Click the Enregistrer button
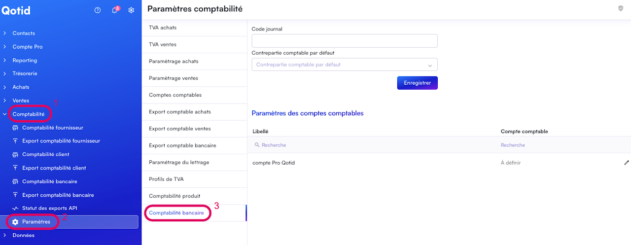Viewport: 631px width, 245px height. point(417,83)
